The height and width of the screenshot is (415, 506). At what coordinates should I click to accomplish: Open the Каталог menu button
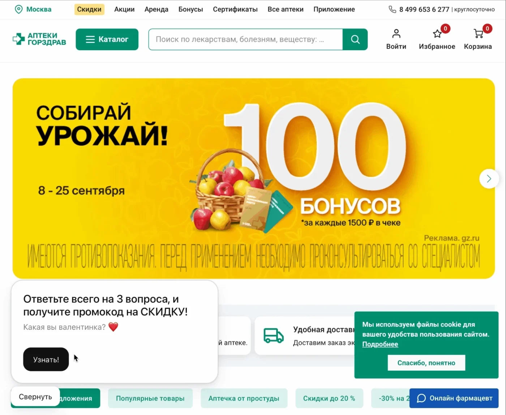click(x=107, y=39)
